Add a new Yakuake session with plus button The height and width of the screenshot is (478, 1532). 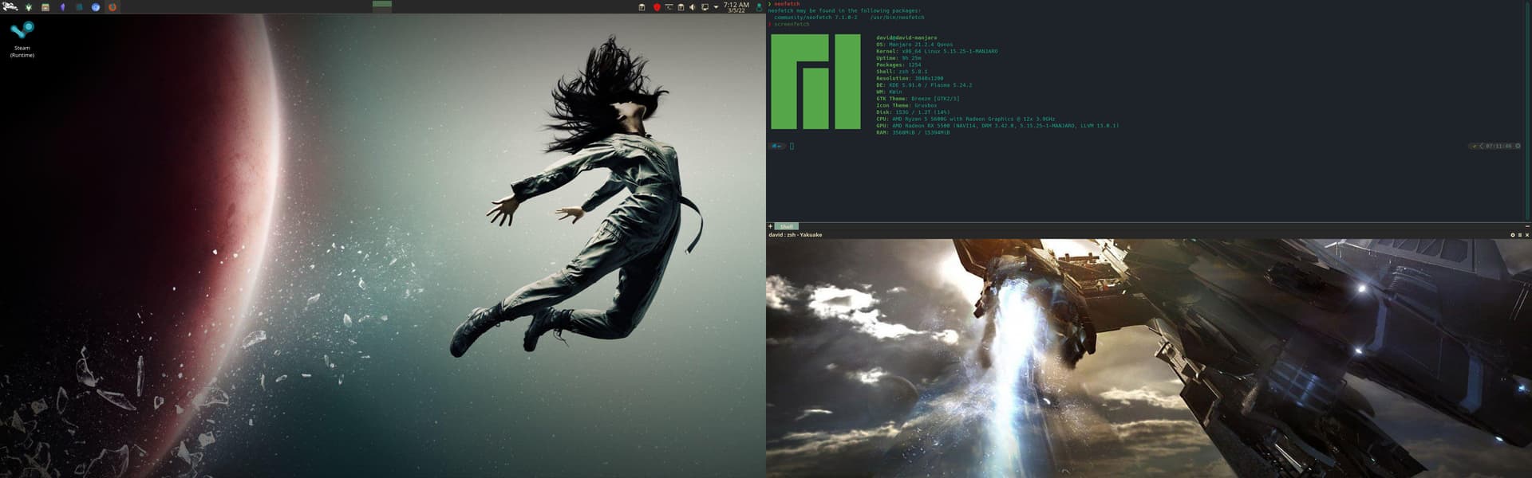pyautogui.click(x=770, y=226)
